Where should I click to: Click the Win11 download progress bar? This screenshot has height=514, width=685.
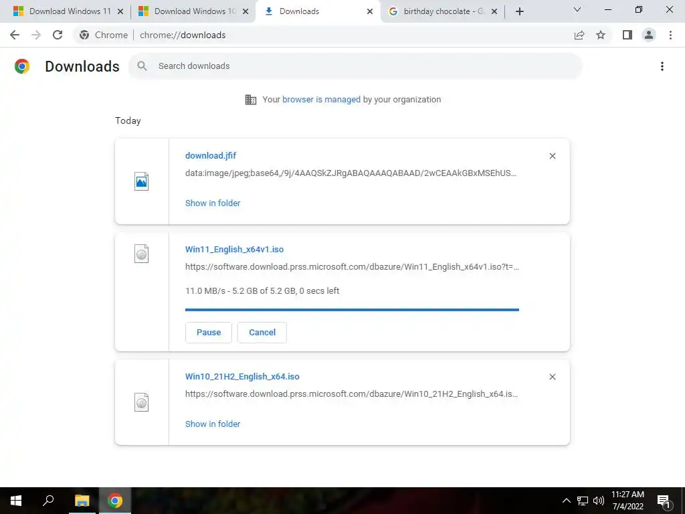(352, 310)
